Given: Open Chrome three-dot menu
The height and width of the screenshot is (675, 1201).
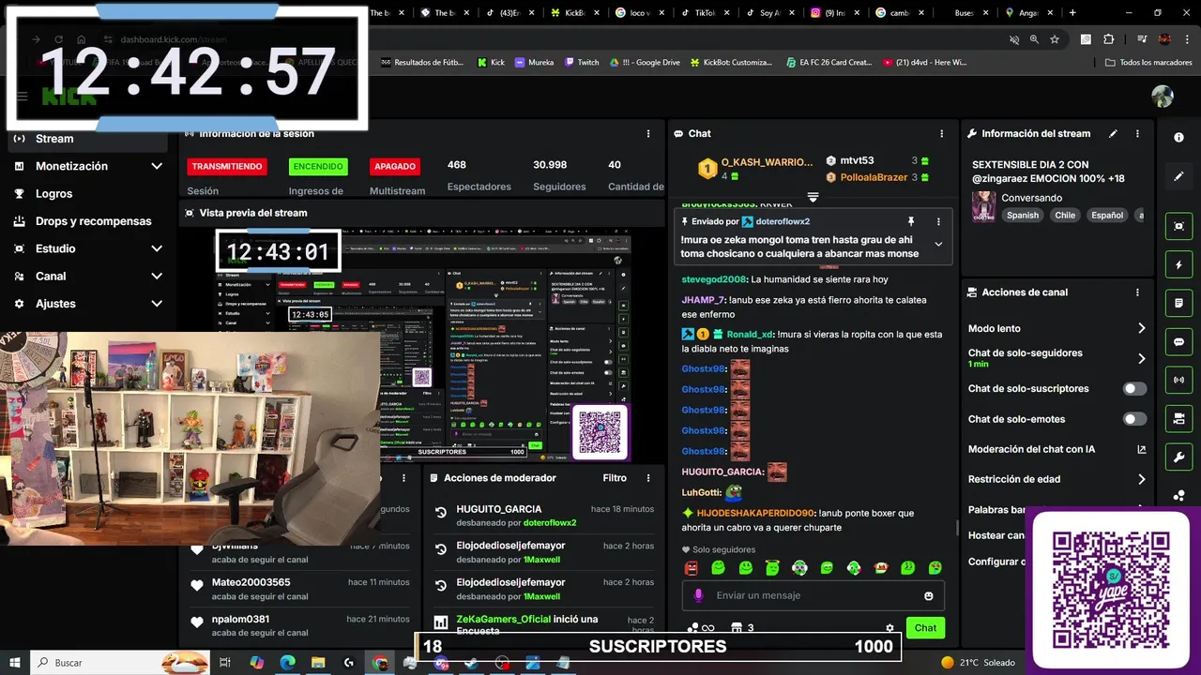Looking at the screenshot, I should [1187, 39].
